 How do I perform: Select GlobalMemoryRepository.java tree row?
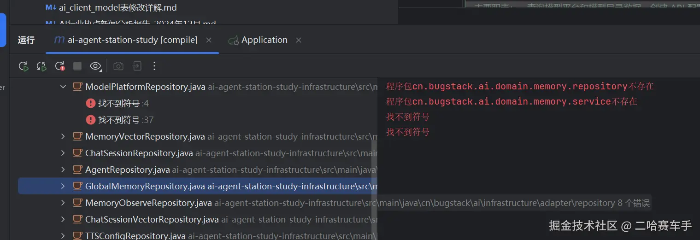point(197,186)
